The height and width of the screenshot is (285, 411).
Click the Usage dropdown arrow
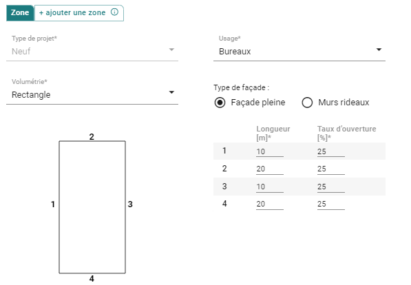coord(379,50)
